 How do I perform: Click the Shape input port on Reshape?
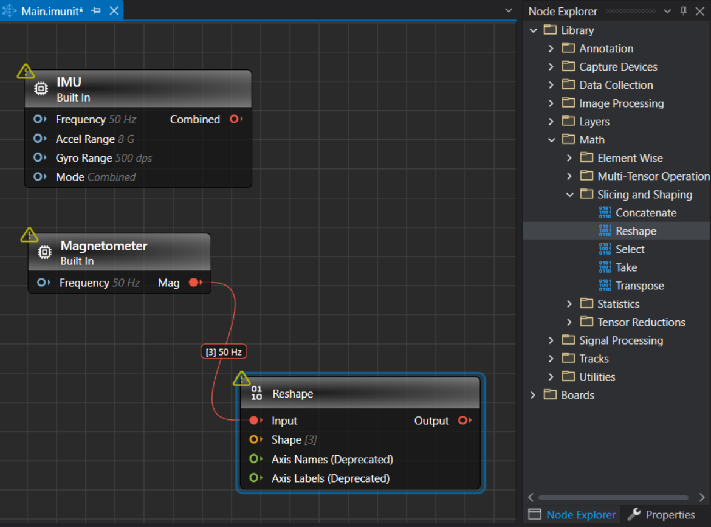[x=255, y=439]
